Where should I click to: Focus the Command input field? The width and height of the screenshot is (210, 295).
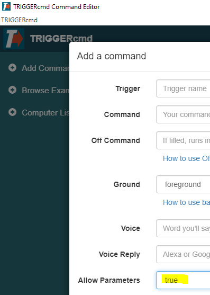pos(183,114)
